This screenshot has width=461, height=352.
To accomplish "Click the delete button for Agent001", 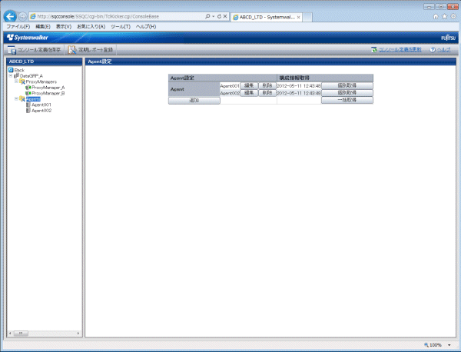I will click(267, 85).
